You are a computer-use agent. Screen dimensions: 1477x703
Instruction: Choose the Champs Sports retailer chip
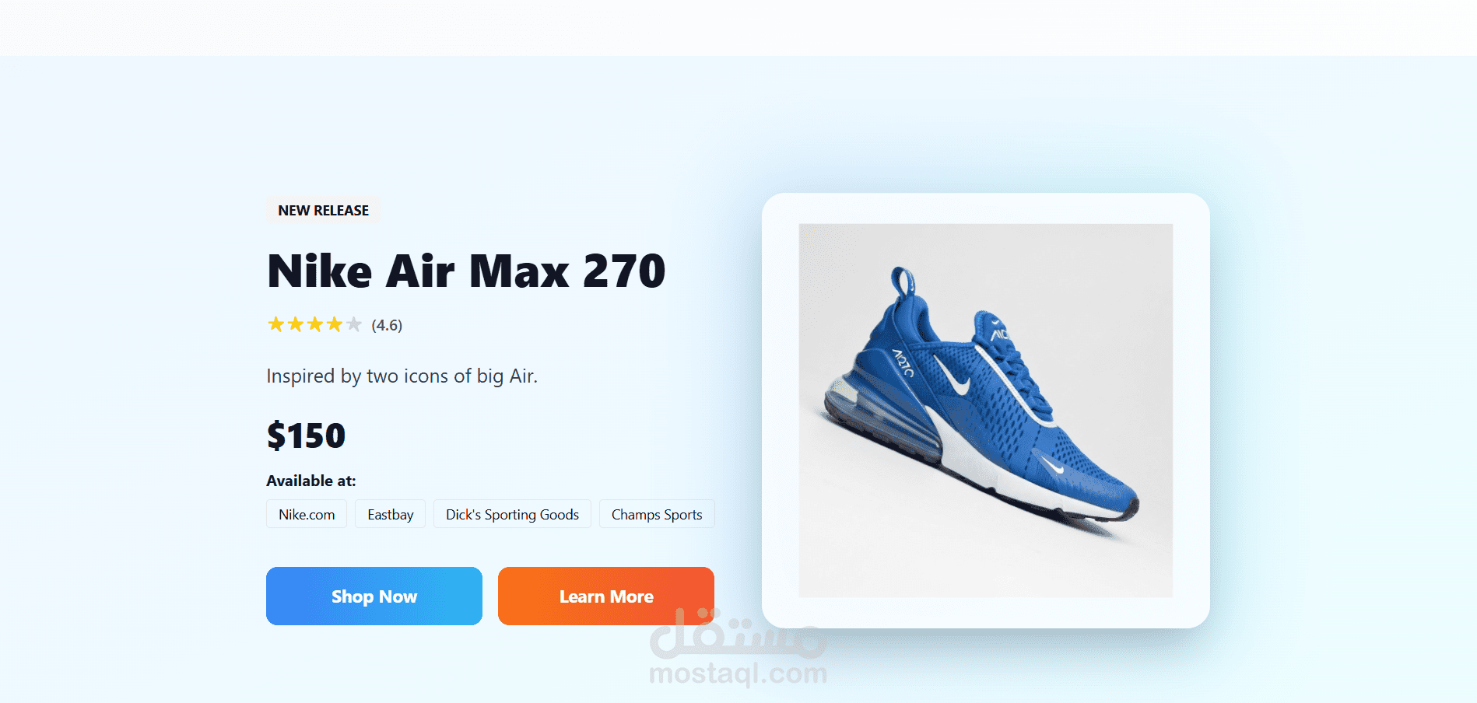point(657,514)
